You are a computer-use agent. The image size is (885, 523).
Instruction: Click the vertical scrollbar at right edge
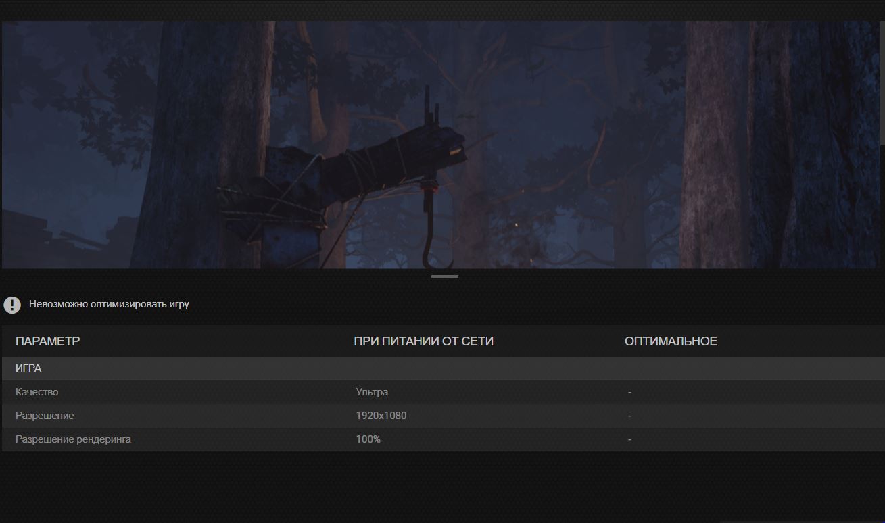[882, 82]
